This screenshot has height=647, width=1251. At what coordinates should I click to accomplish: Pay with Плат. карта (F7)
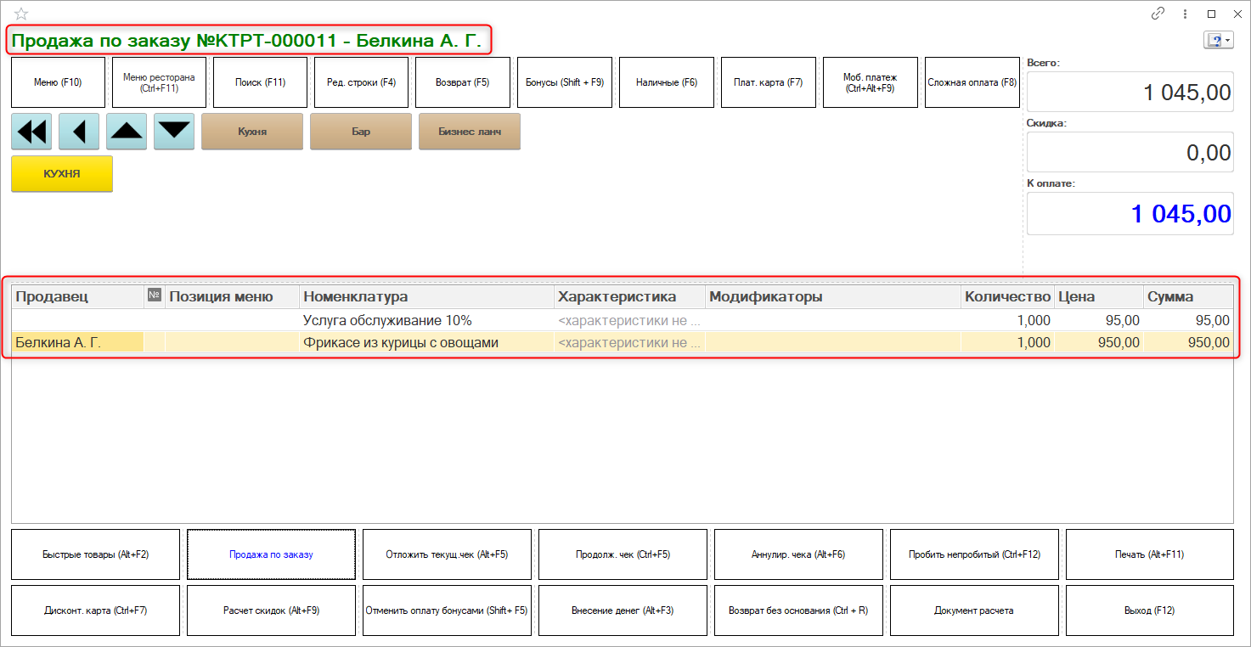[769, 82]
